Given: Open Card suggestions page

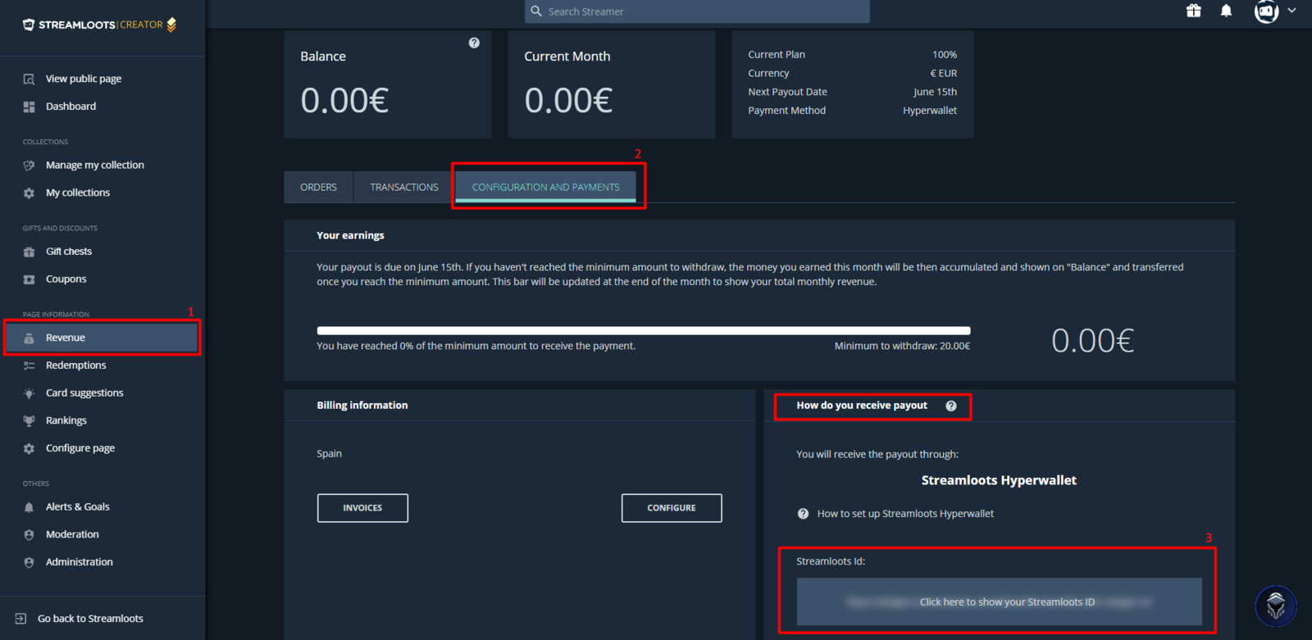Looking at the screenshot, I should click(84, 393).
